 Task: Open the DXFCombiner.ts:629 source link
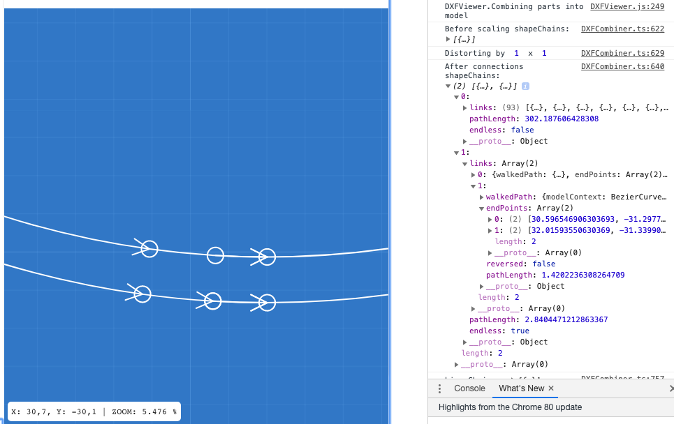pyautogui.click(x=622, y=53)
